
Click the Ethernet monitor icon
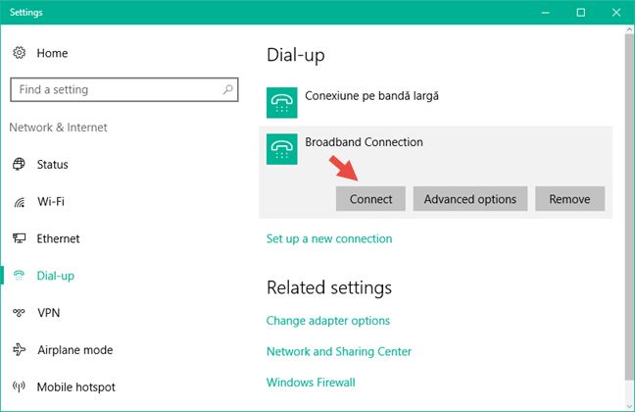19,238
